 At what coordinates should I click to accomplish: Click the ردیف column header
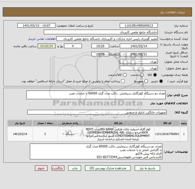(184, 123)
